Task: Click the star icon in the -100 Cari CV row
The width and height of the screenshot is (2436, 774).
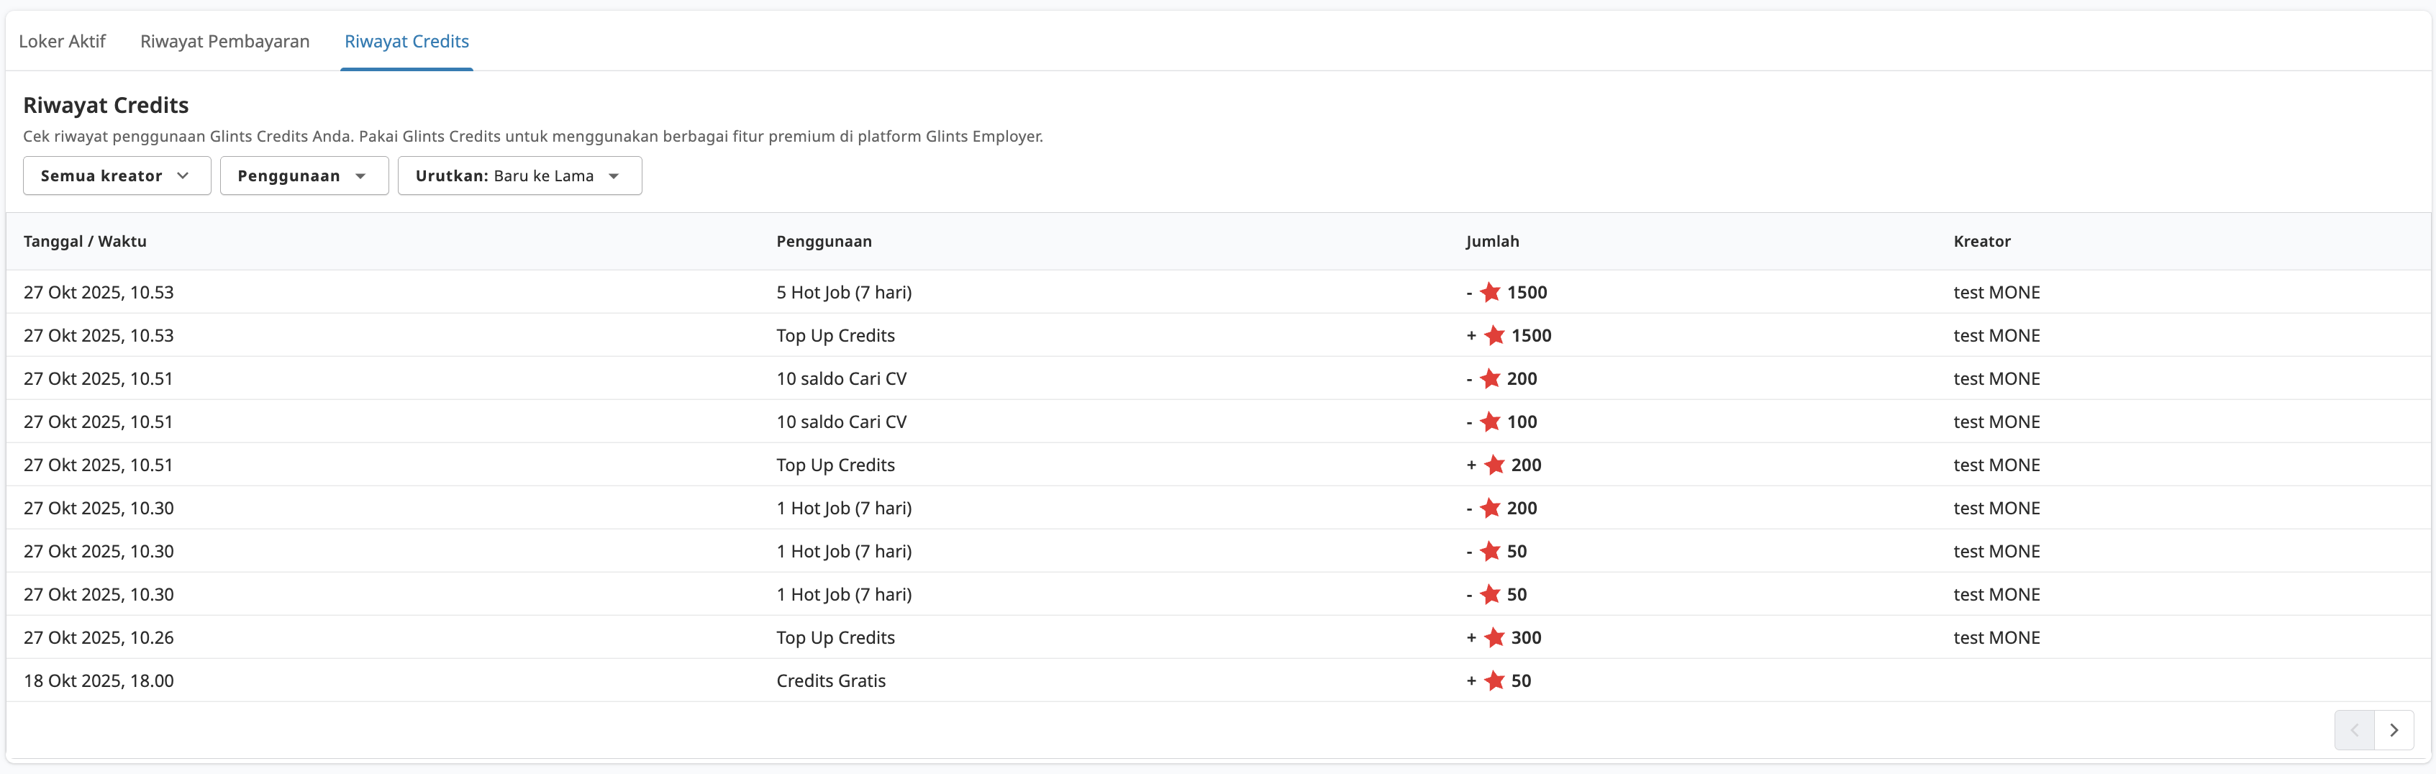Action: (x=1489, y=422)
